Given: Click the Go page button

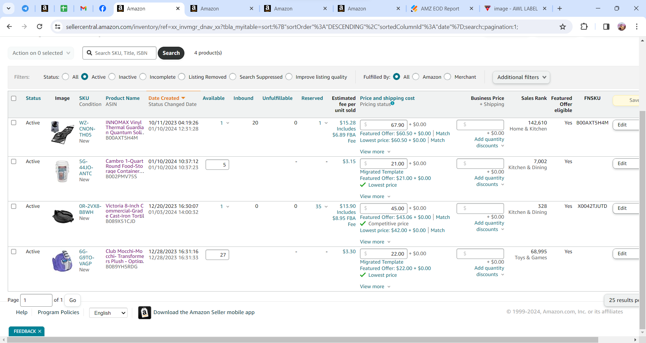Looking at the screenshot, I should 73,300.
